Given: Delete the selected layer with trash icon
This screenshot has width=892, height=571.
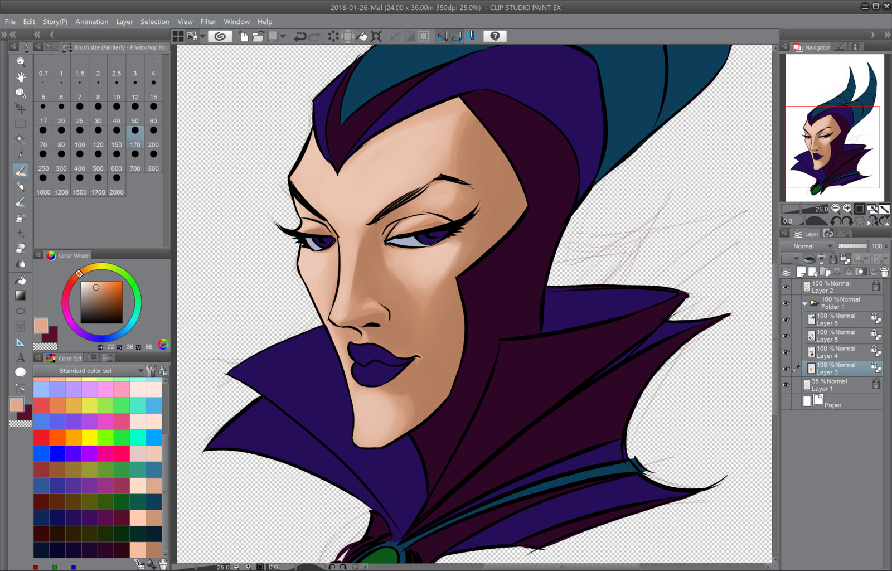Looking at the screenshot, I should click(x=884, y=272).
